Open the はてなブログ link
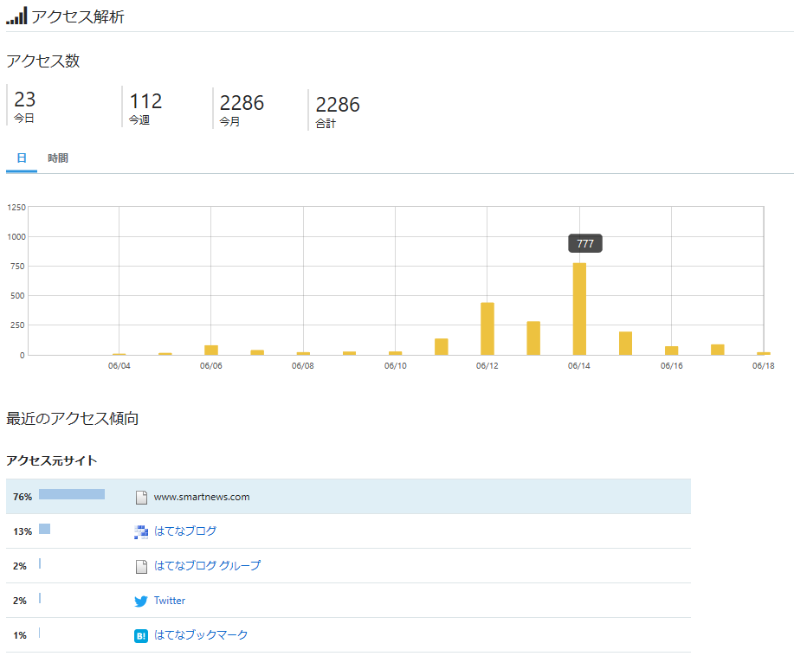794x669 pixels. coord(185,531)
